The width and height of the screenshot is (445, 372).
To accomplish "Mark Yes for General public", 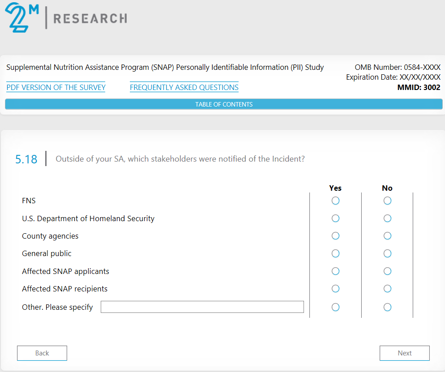I will pyautogui.click(x=335, y=253).
